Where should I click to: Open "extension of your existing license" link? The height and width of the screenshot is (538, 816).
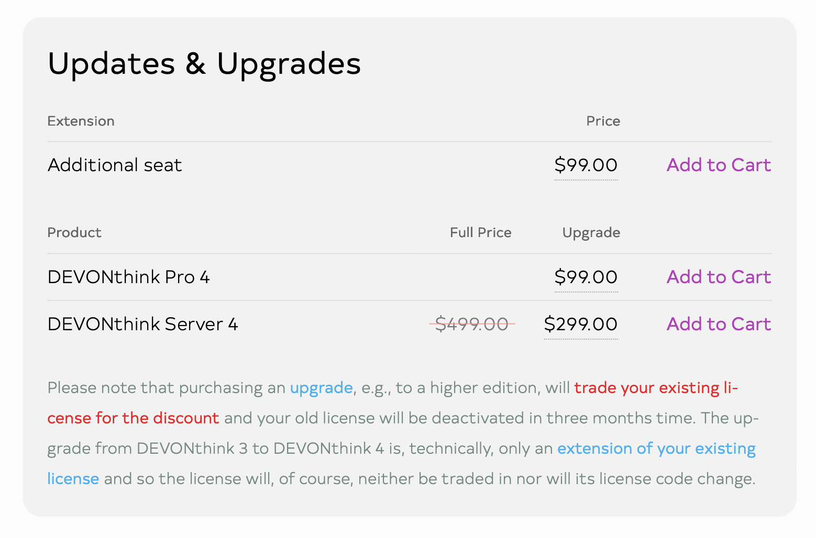pos(656,449)
